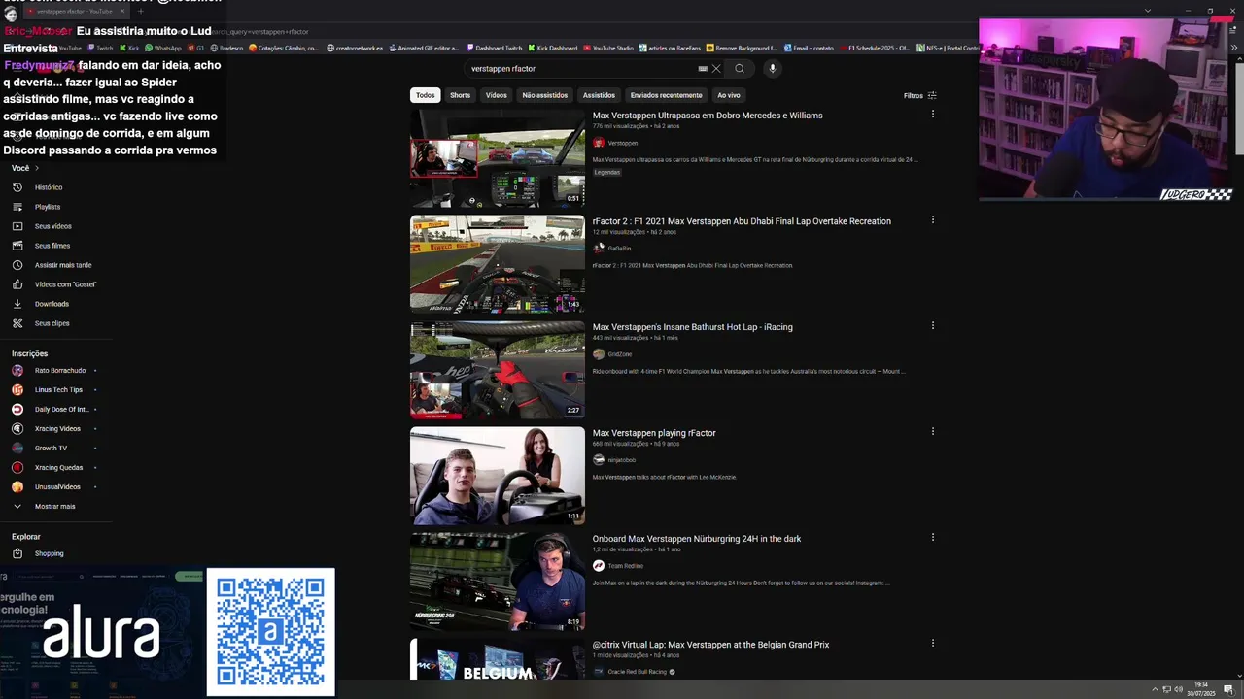
Task: Click the voice search microphone icon
Action: pos(773,69)
